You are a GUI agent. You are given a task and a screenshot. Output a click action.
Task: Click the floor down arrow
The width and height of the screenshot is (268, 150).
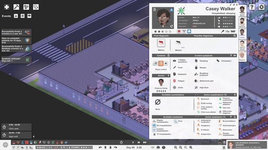click(x=111, y=147)
